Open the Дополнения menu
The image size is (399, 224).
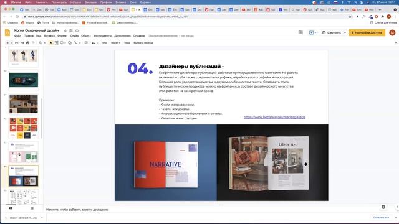[122, 36]
